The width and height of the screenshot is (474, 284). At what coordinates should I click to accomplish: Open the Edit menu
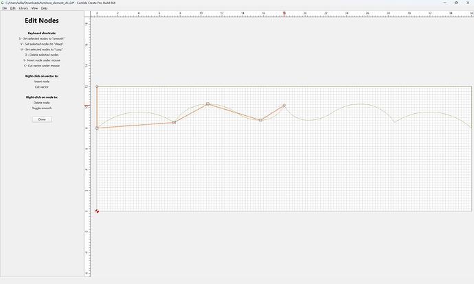pos(12,8)
